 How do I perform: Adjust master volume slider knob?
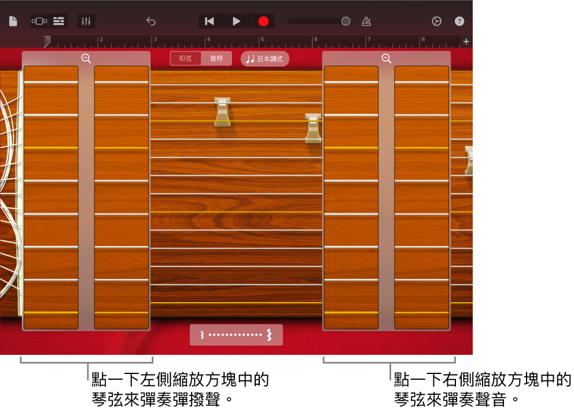click(x=345, y=21)
